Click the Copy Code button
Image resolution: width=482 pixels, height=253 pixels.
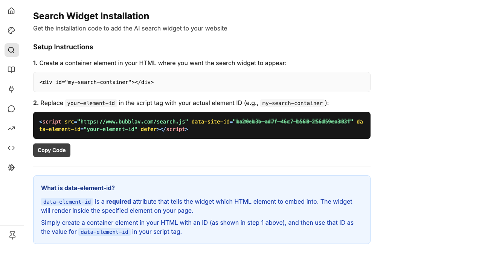[52, 150]
